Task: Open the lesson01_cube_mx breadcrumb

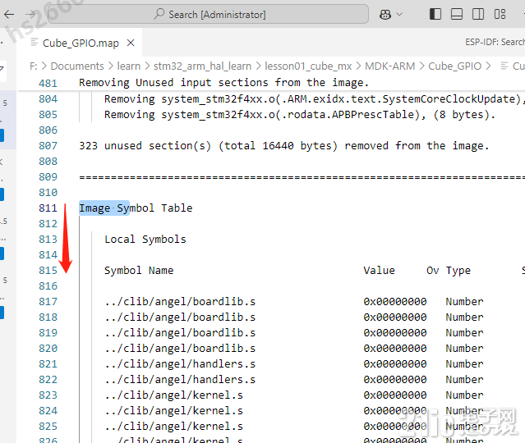Action: tap(308, 66)
